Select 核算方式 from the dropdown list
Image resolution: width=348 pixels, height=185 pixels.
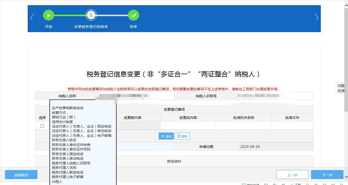click(x=59, y=113)
